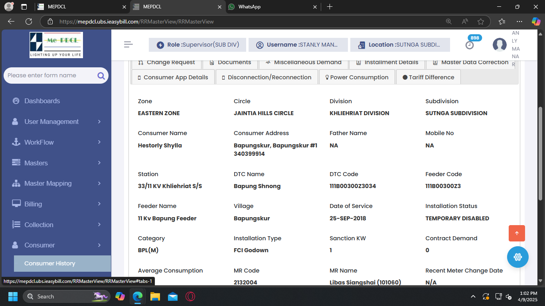Expand the Masters sidebar menu
Screen dimensions: 545x306
click(56, 163)
